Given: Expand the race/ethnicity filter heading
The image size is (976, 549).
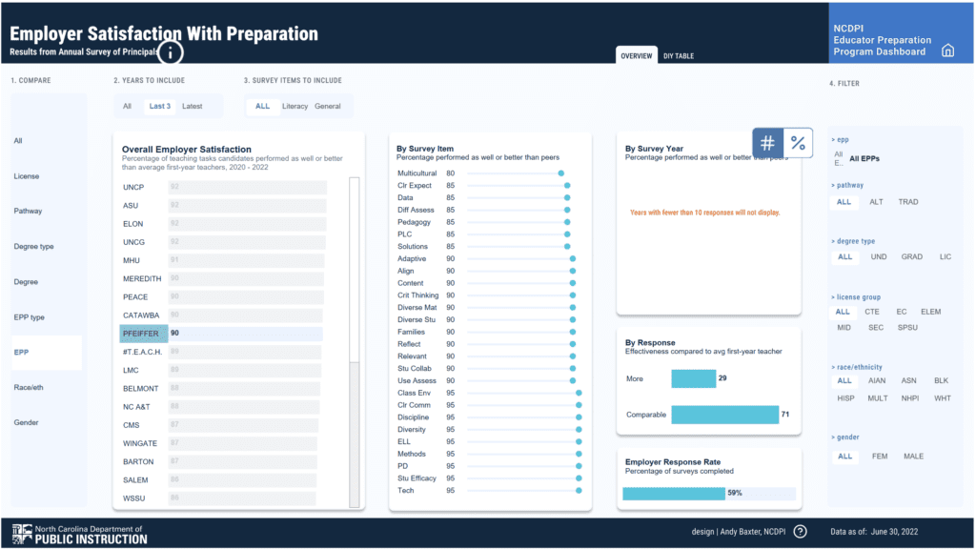Looking at the screenshot, I should tap(857, 367).
